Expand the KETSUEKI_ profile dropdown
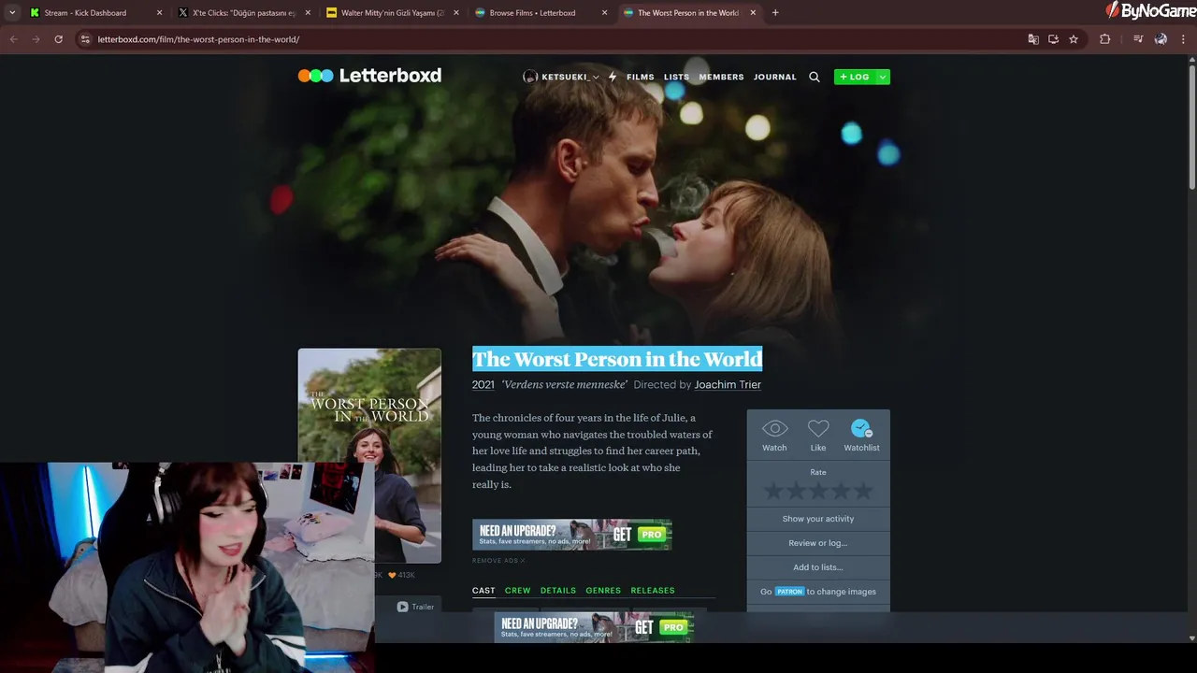Viewport: 1197px width, 673px height. tap(561, 77)
